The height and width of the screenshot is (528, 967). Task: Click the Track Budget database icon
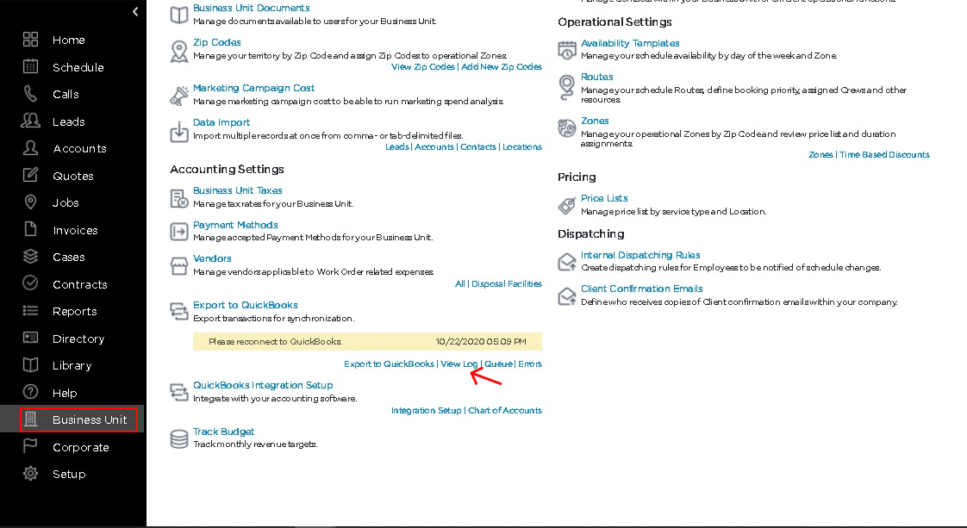click(x=179, y=438)
